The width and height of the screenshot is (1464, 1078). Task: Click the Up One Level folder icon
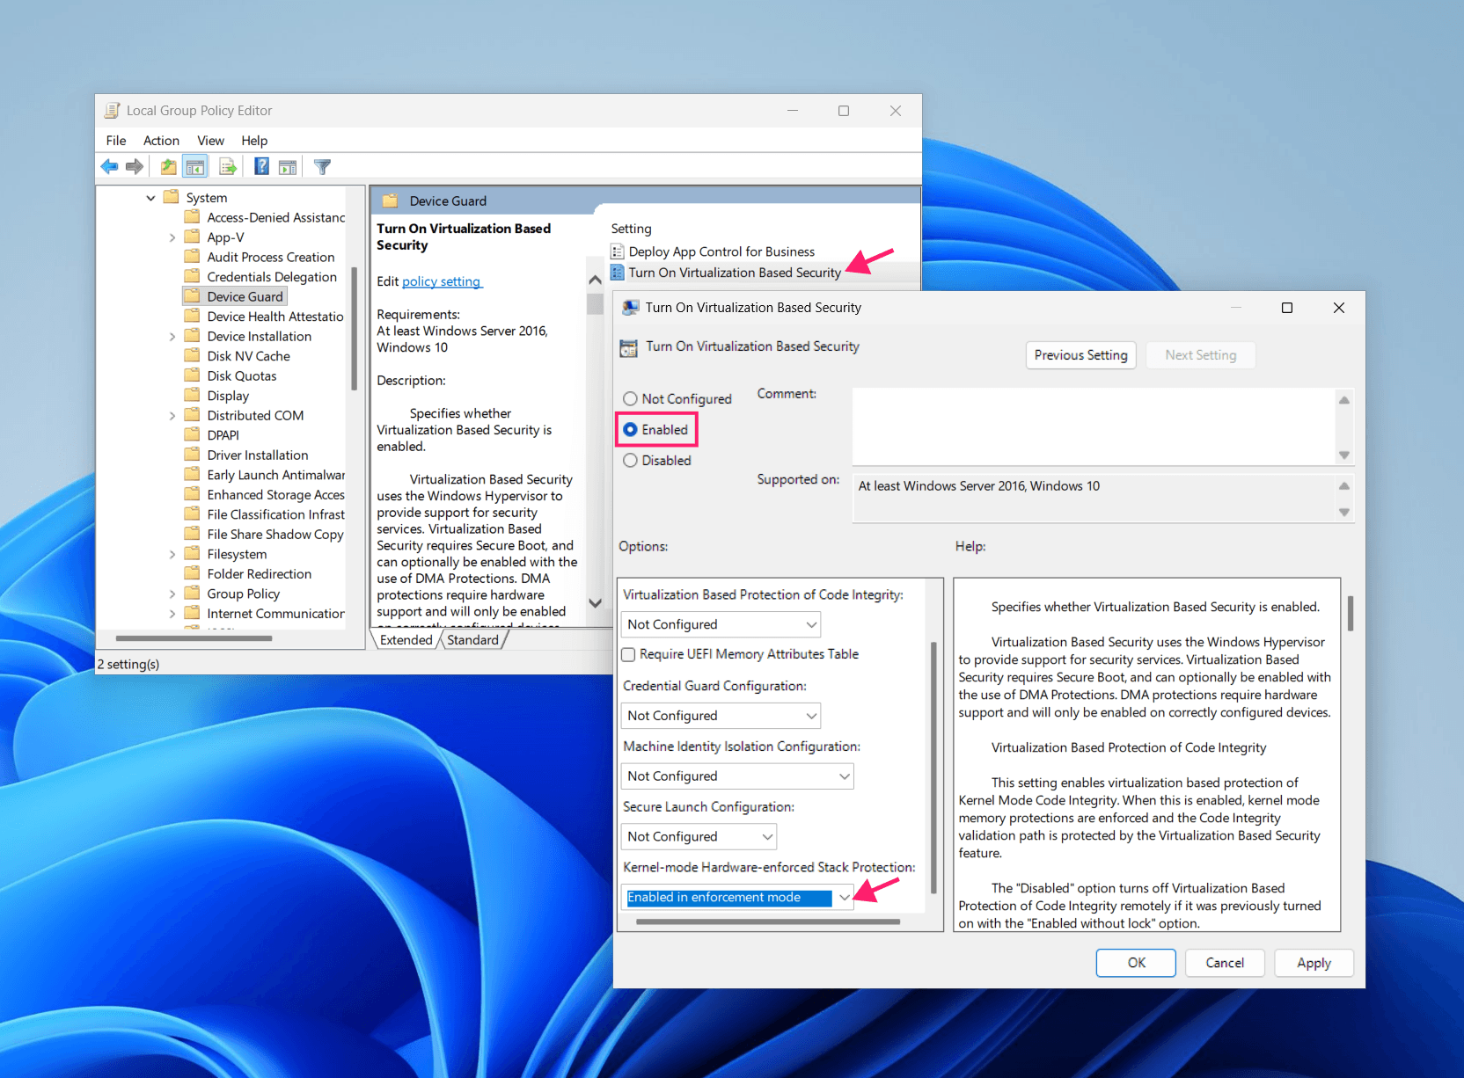click(167, 166)
